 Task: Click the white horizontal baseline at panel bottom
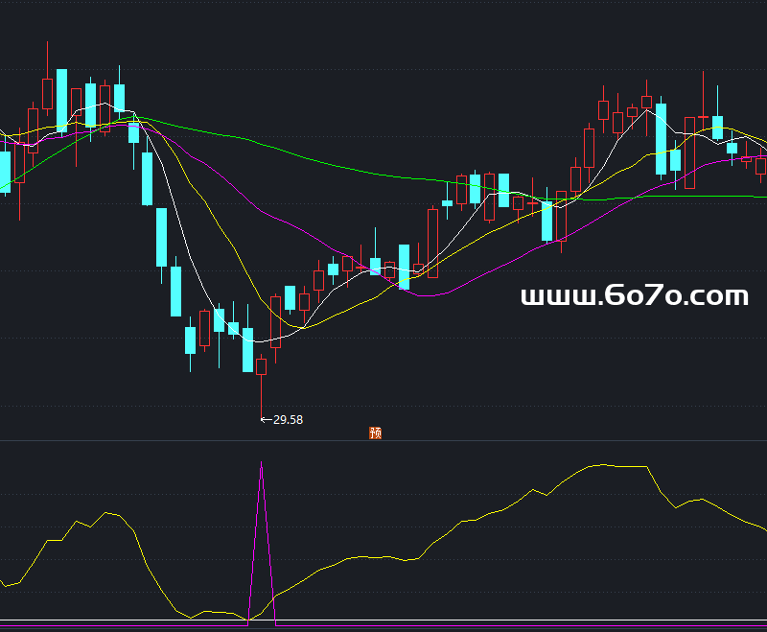click(383, 620)
